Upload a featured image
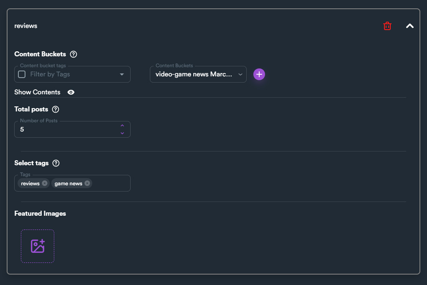The image size is (427, 285). [x=38, y=246]
